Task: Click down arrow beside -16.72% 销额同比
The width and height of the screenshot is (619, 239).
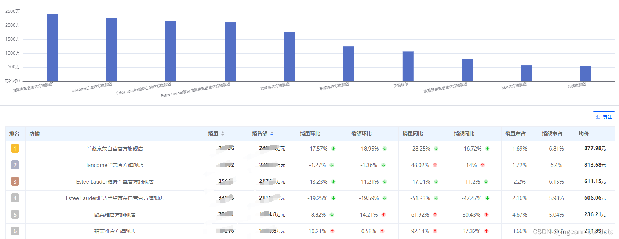Action: [487, 149]
